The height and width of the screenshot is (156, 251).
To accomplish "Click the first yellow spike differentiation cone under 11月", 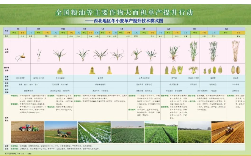I will tap(60, 71).
